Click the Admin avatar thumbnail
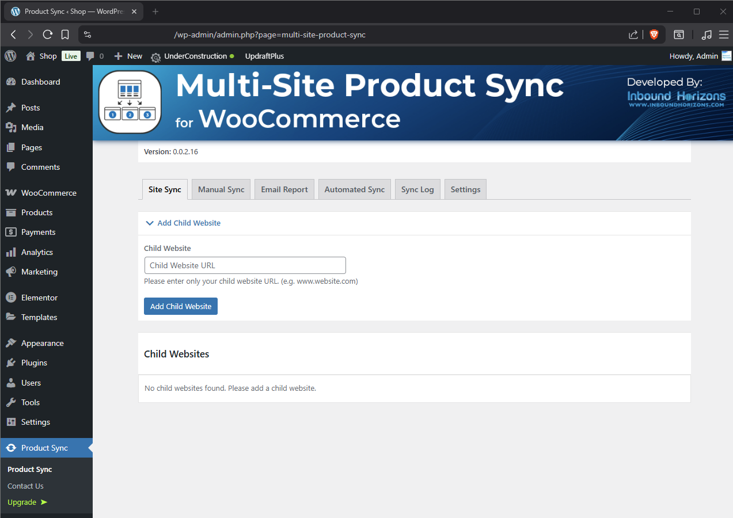 (727, 56)
